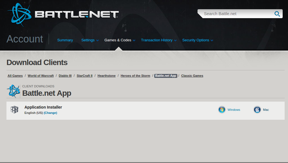The width and height of the screenshot is (288, 163).
Task: Click the Apple Mac download icon
Action: pyautogui.click(x=257, y=110)
